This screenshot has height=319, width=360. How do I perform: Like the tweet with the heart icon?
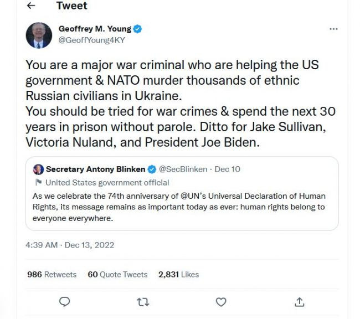pyautogui.click(x=221, y=302)
